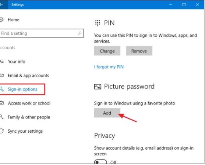Open the Your info page
This screenshot has height=165, width=205.
coord(17,62)
